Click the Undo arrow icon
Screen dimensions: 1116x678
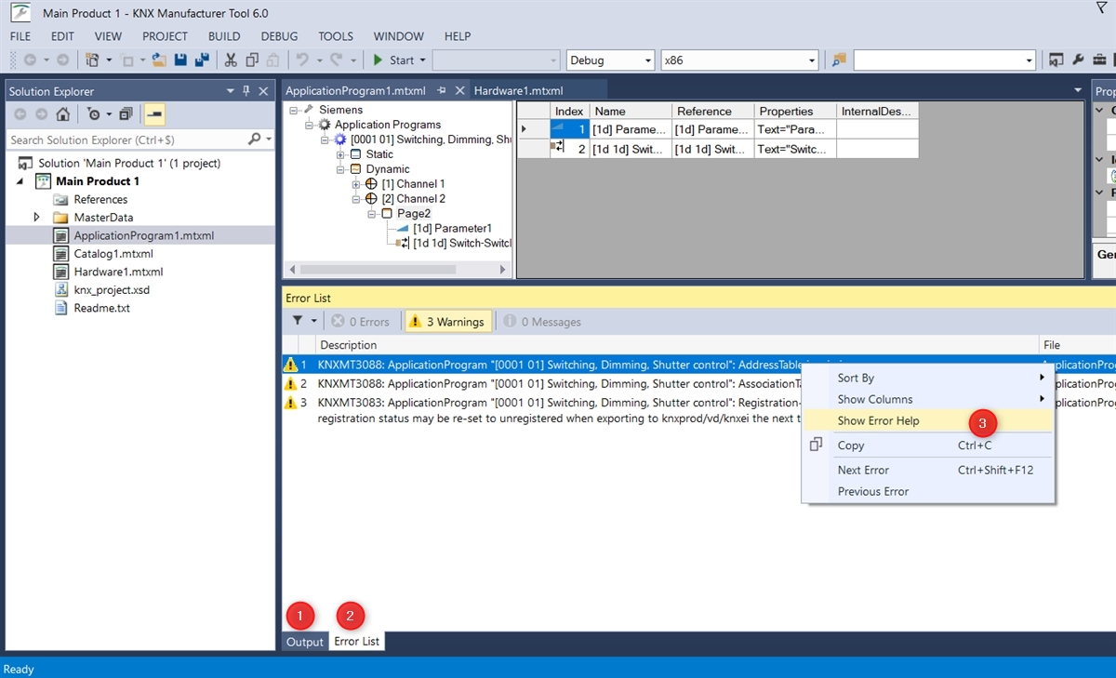[x=302, y=60]
